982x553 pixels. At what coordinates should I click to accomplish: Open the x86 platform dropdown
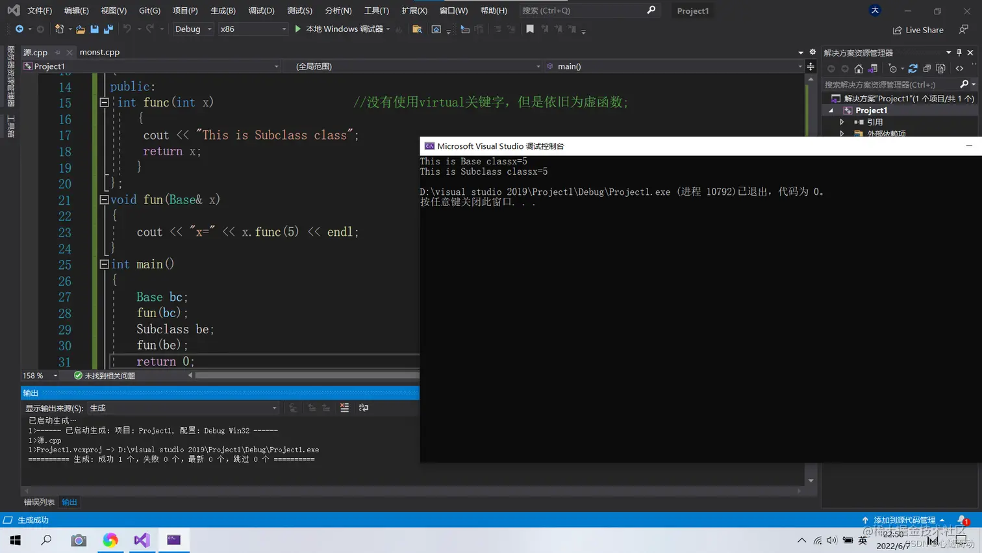pos(253,29)
